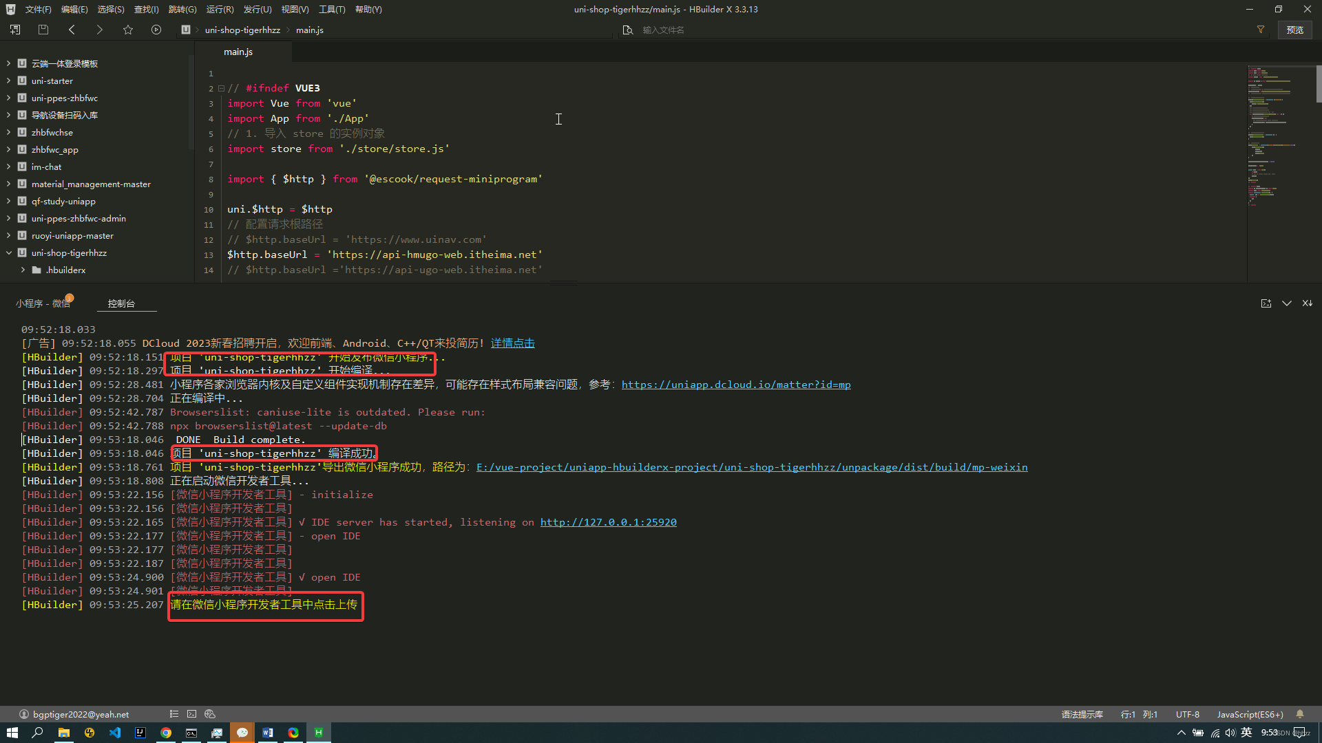The width and height of the screenshot is (1322, 743).
Task: Open the 运行(R) menu
Action: (x=220, y=9)
